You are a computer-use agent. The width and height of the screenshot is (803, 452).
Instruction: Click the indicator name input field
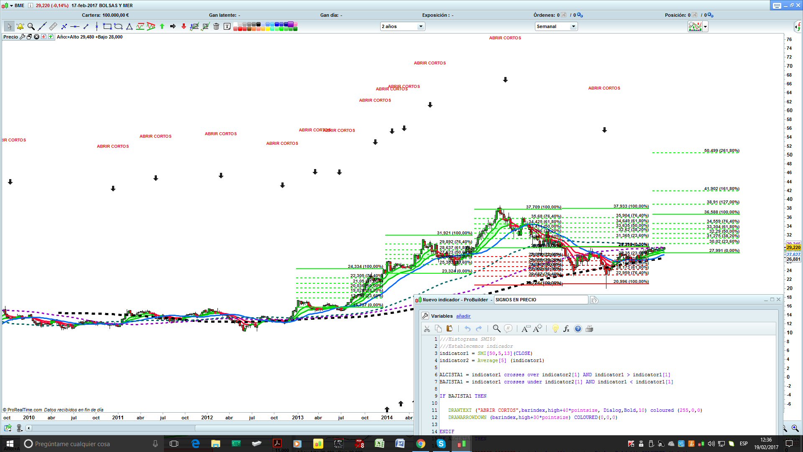click(540, 300)
